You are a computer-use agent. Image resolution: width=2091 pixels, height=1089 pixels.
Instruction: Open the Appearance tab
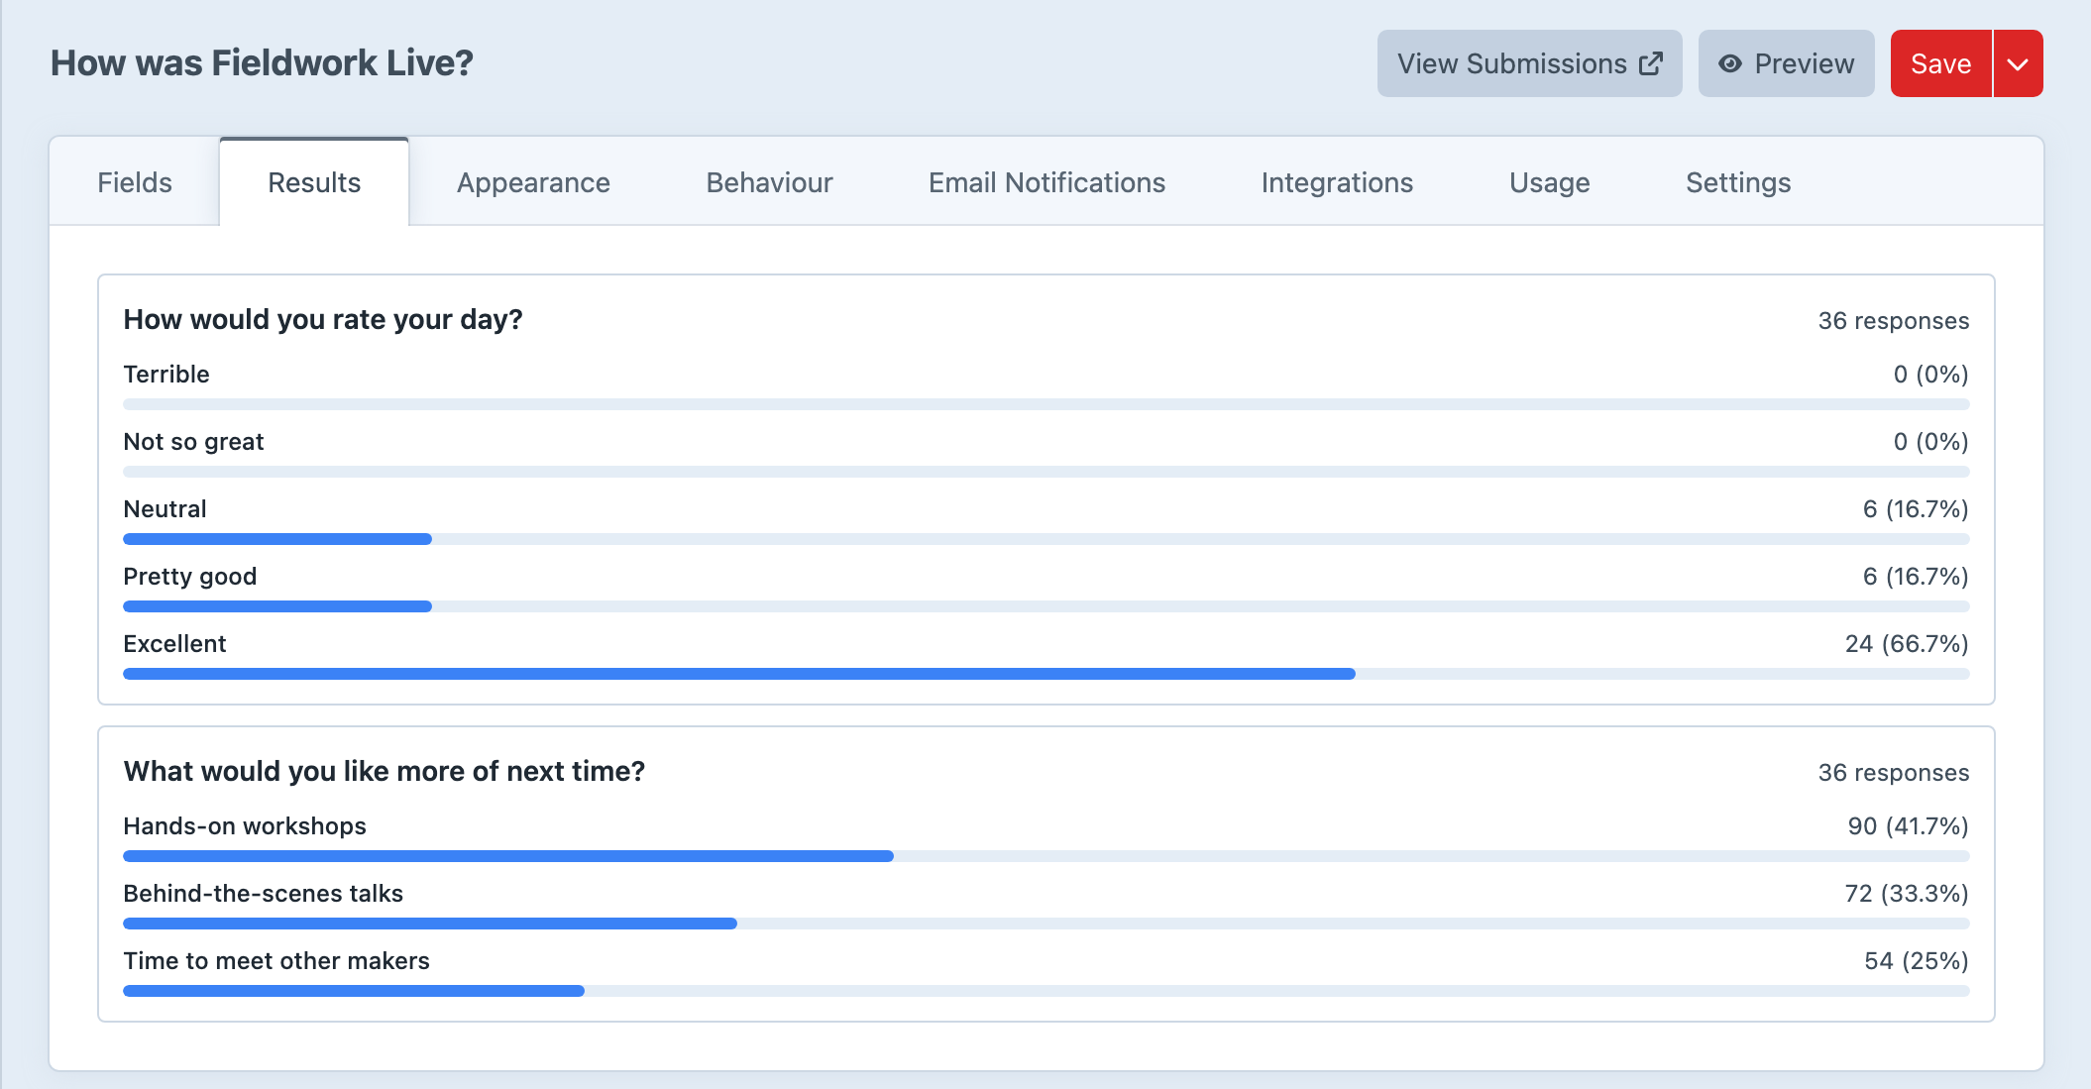click(533, 182)
